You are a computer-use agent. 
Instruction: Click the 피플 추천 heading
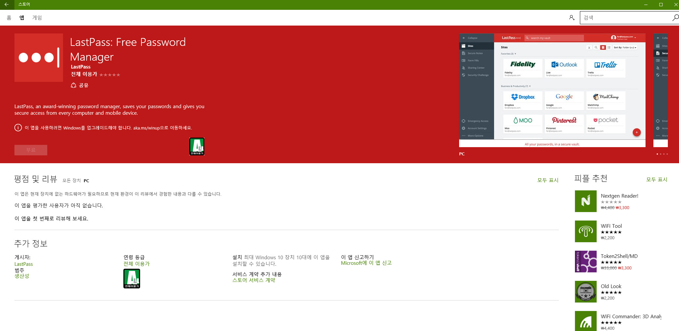tap(591, 178)
